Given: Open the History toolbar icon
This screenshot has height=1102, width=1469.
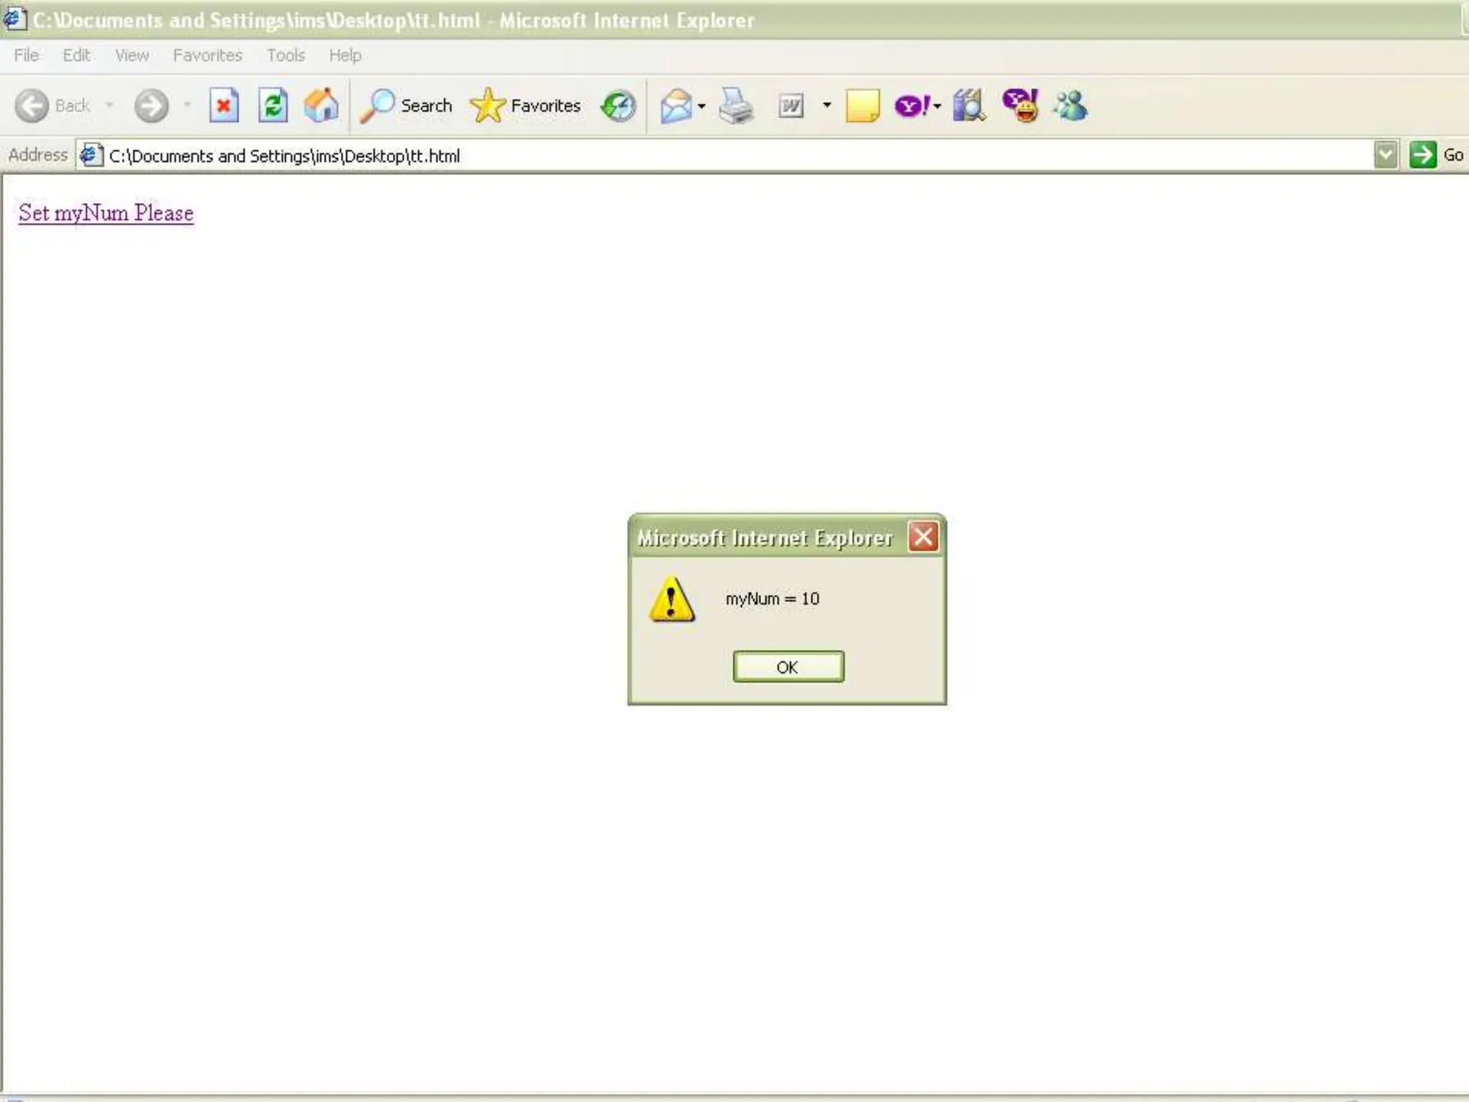Looking at the screenshot, I should (x=618, y=106).
